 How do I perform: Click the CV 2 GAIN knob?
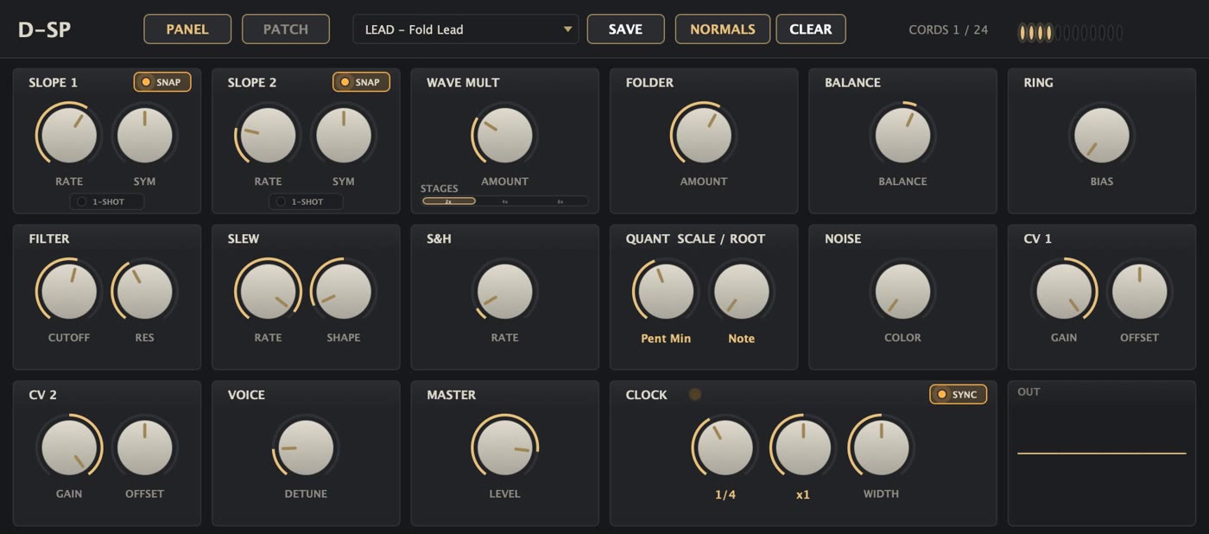69,448
